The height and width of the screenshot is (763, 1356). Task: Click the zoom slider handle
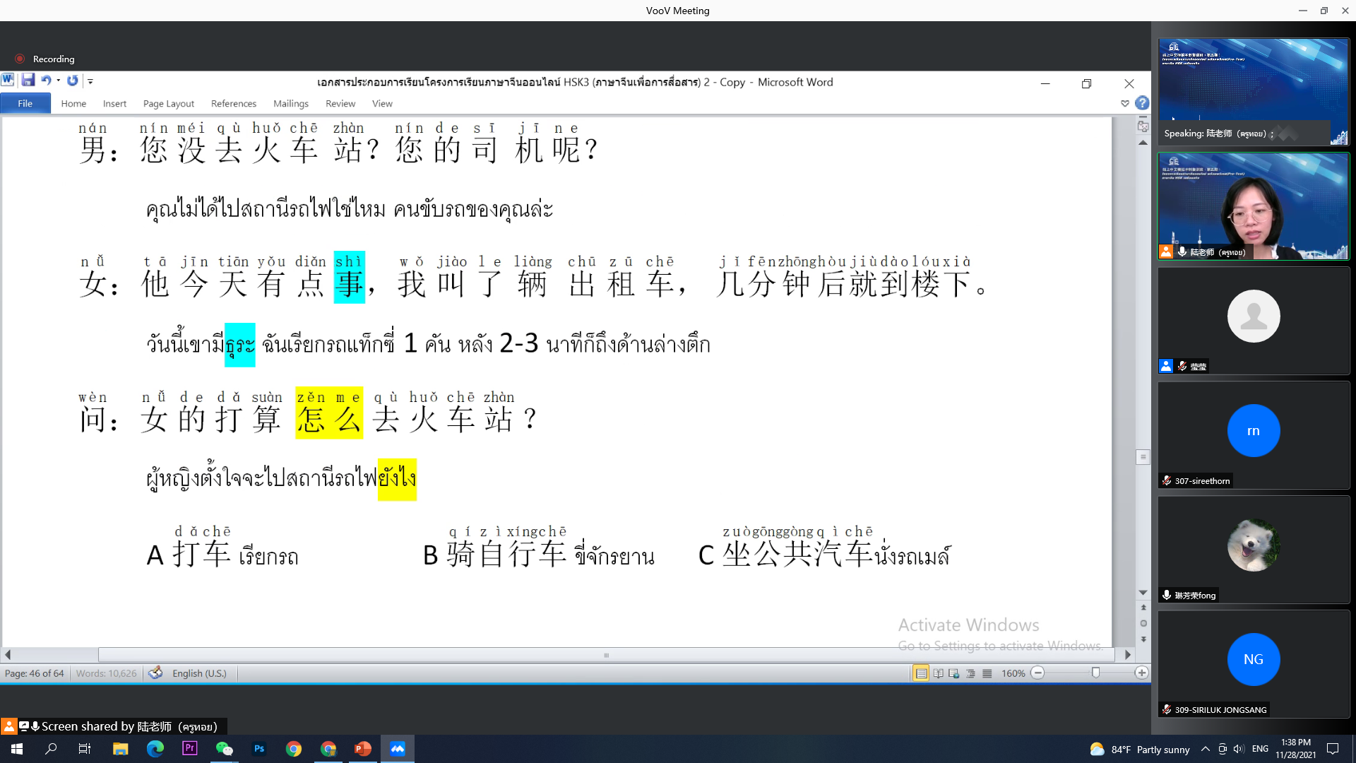tap(1095, 673)
